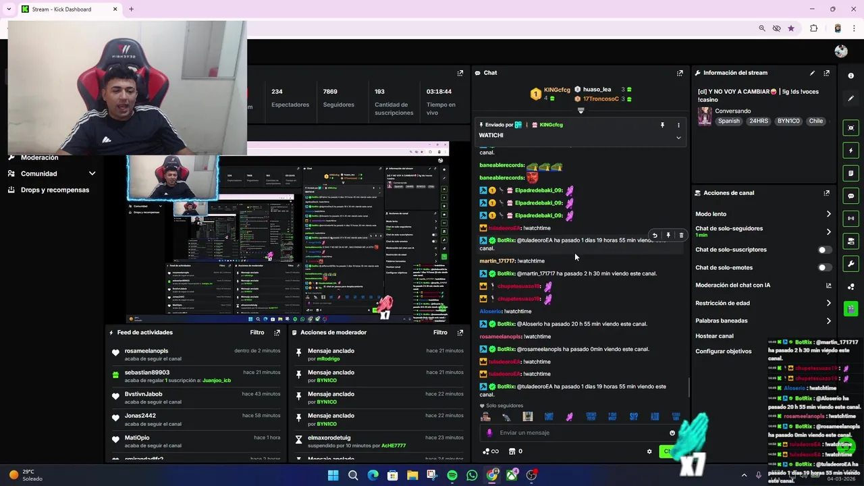Open Juanjoo_icb username link in activity feed

217,381
